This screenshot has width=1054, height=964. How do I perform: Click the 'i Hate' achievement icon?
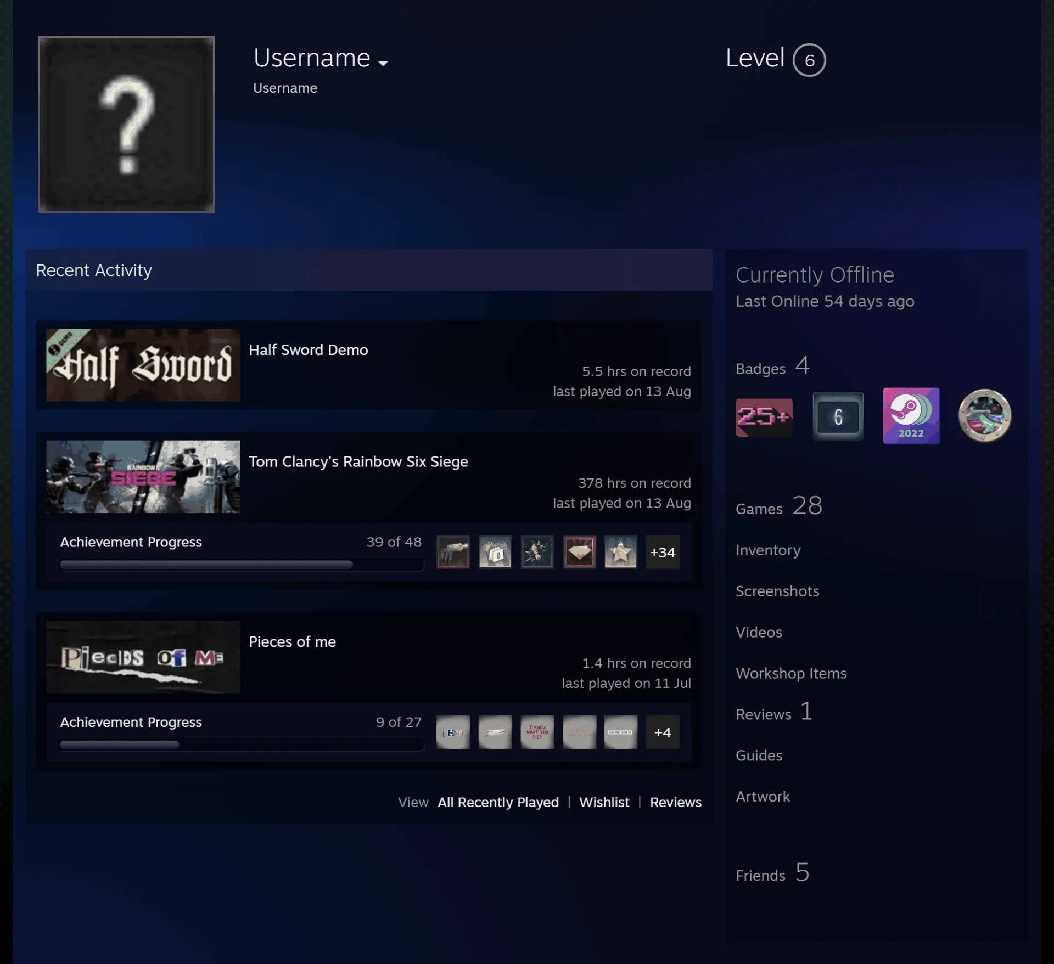coord(453,732)
